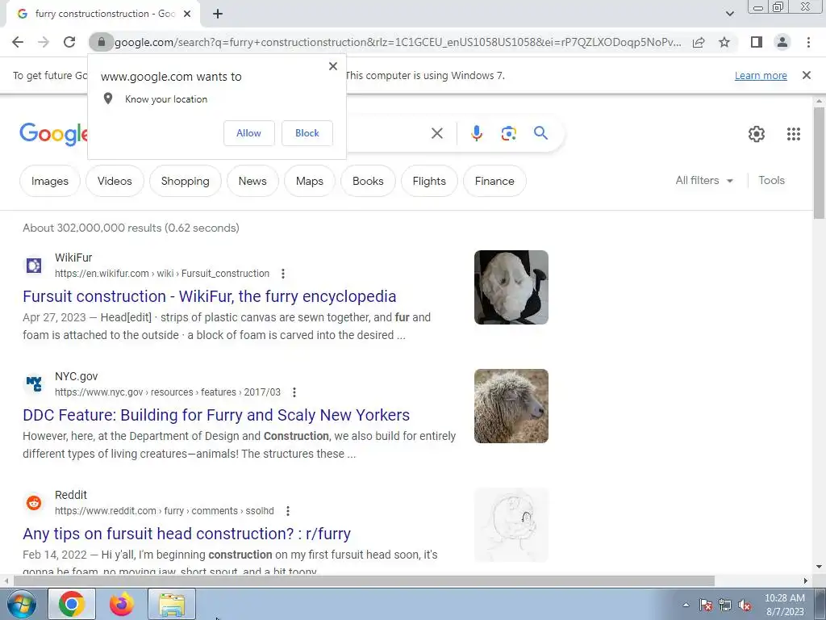Open the Chrome profile menu

click(x=782, y=42)
